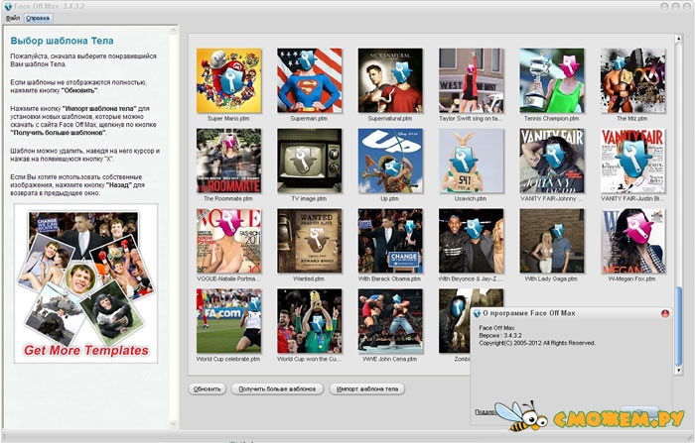
Task: Select the TV image template
Action: (310, 161)
